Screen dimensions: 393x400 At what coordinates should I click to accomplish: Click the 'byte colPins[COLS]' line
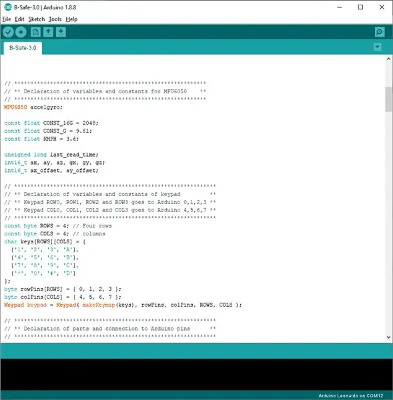point(63,297)
